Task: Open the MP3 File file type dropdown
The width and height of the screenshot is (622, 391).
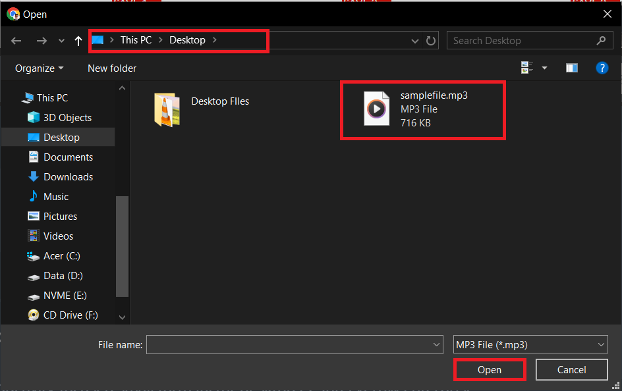Action: click(x=530, y=344)
